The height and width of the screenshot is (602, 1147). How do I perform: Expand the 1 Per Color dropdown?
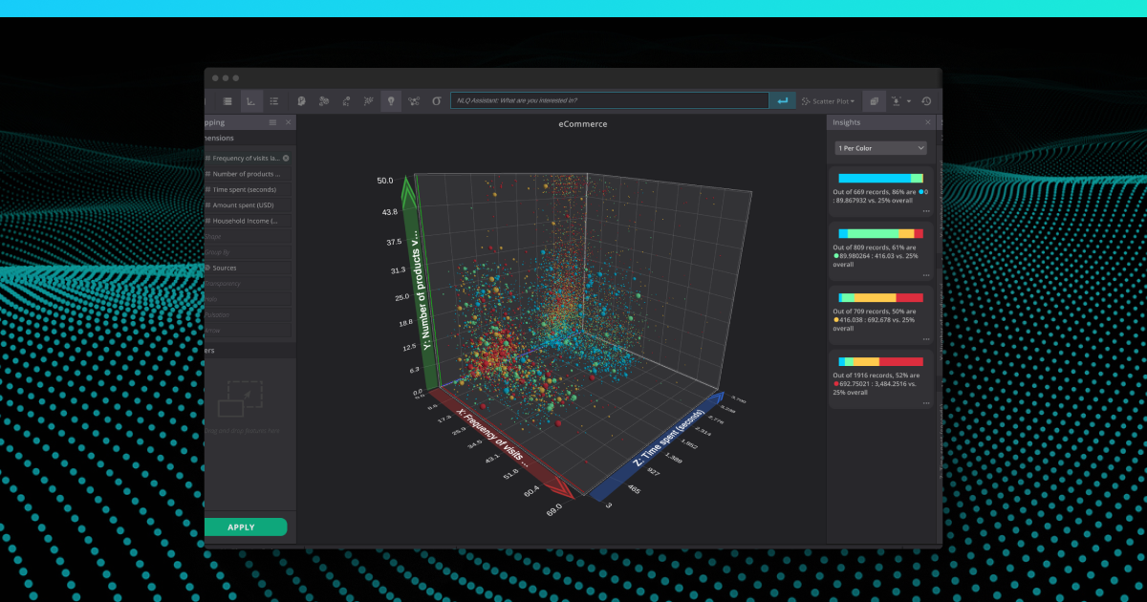[x=880, y=148]
